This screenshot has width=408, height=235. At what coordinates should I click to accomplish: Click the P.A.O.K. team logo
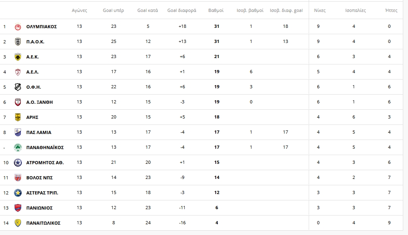17,42
